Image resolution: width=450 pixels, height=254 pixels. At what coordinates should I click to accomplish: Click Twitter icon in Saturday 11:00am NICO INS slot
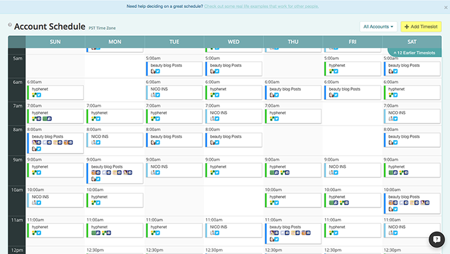point(395,234)
